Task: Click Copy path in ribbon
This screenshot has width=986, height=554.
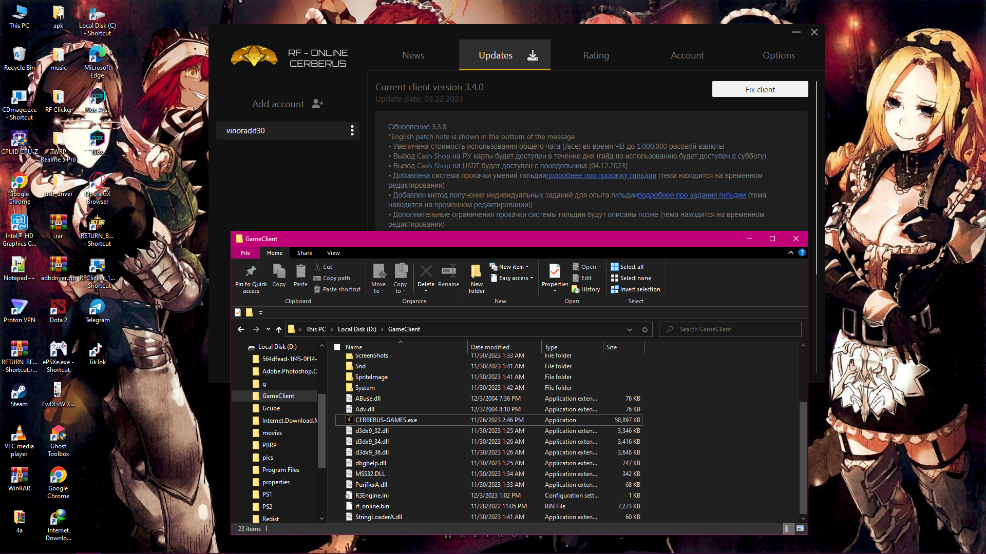Action: [x=332, y=278]
